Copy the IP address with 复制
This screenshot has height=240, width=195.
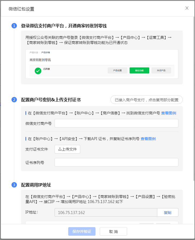coord(167,212)
